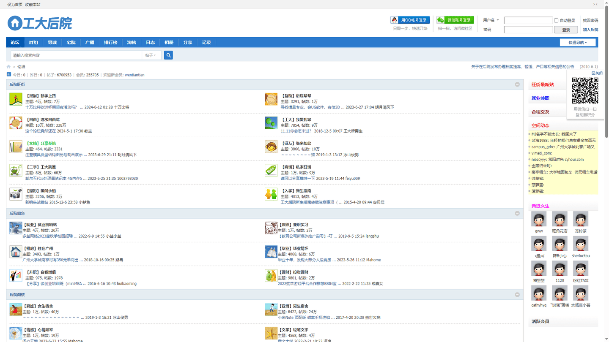Screen dimensions: 609x342
Task: Open the 旺街最新贴 sidebar tab
Action: tap(543, 85)
